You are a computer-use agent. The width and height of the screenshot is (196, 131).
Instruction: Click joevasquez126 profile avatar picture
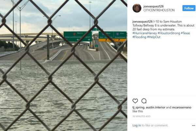click(x=137, y=8)
